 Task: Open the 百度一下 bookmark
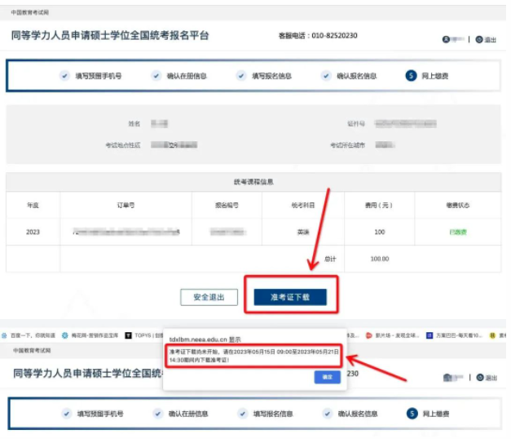[x=33, y=335]
